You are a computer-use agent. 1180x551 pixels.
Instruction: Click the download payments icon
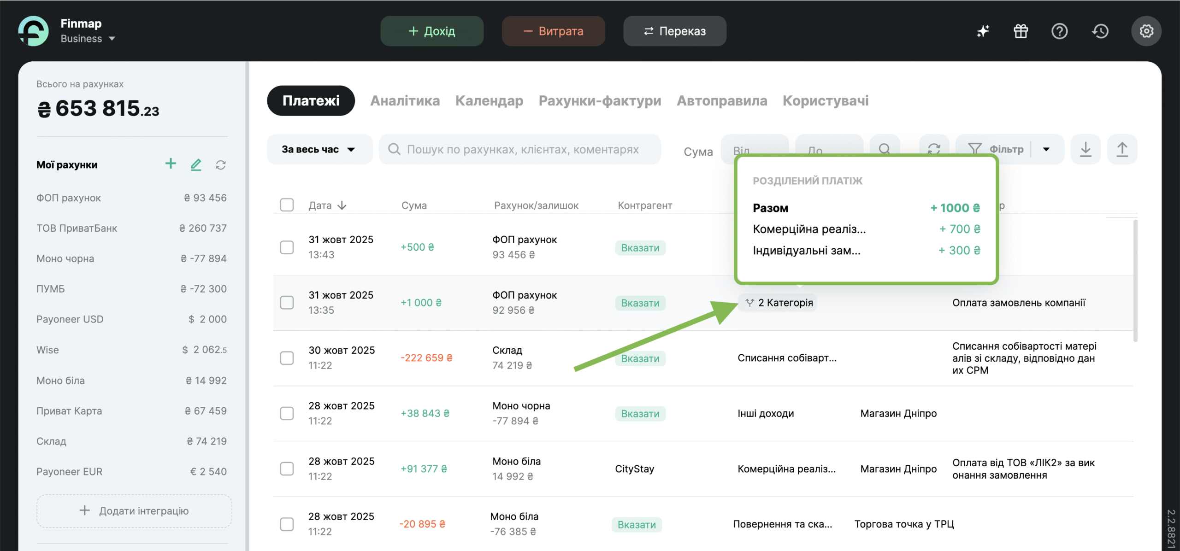[x=1086, y=149]
